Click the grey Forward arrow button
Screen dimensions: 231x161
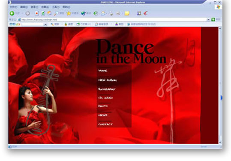(27, 13)
